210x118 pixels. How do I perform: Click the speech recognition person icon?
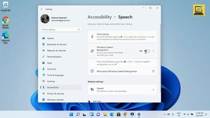tap(92, 51)
